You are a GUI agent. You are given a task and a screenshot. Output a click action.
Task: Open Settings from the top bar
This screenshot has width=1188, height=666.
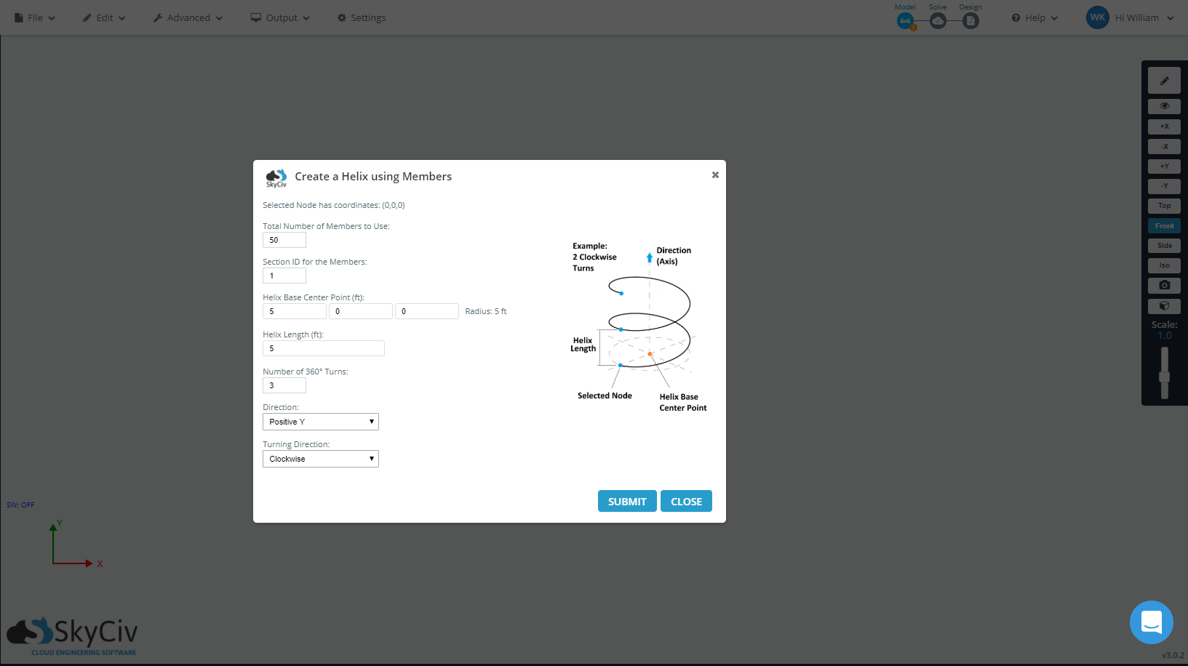(x=362, y=17)
